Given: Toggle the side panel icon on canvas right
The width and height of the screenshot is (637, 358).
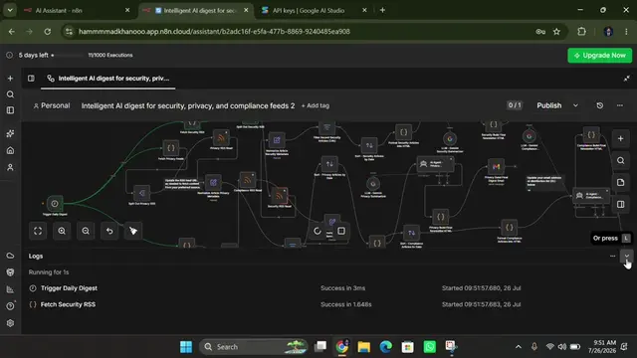Looking at the screenshot, I should point(620,204).
